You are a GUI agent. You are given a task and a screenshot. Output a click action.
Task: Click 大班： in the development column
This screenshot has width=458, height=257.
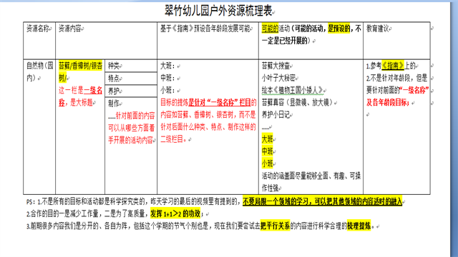point(167,66)
